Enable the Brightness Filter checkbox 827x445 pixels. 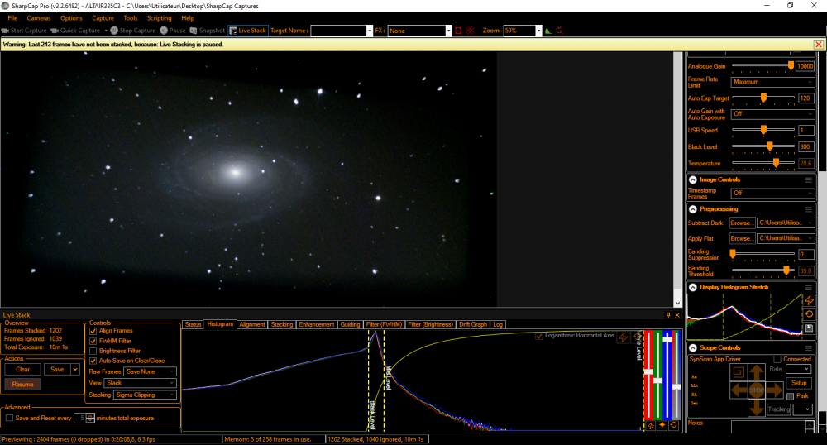(x=93, y=352)
